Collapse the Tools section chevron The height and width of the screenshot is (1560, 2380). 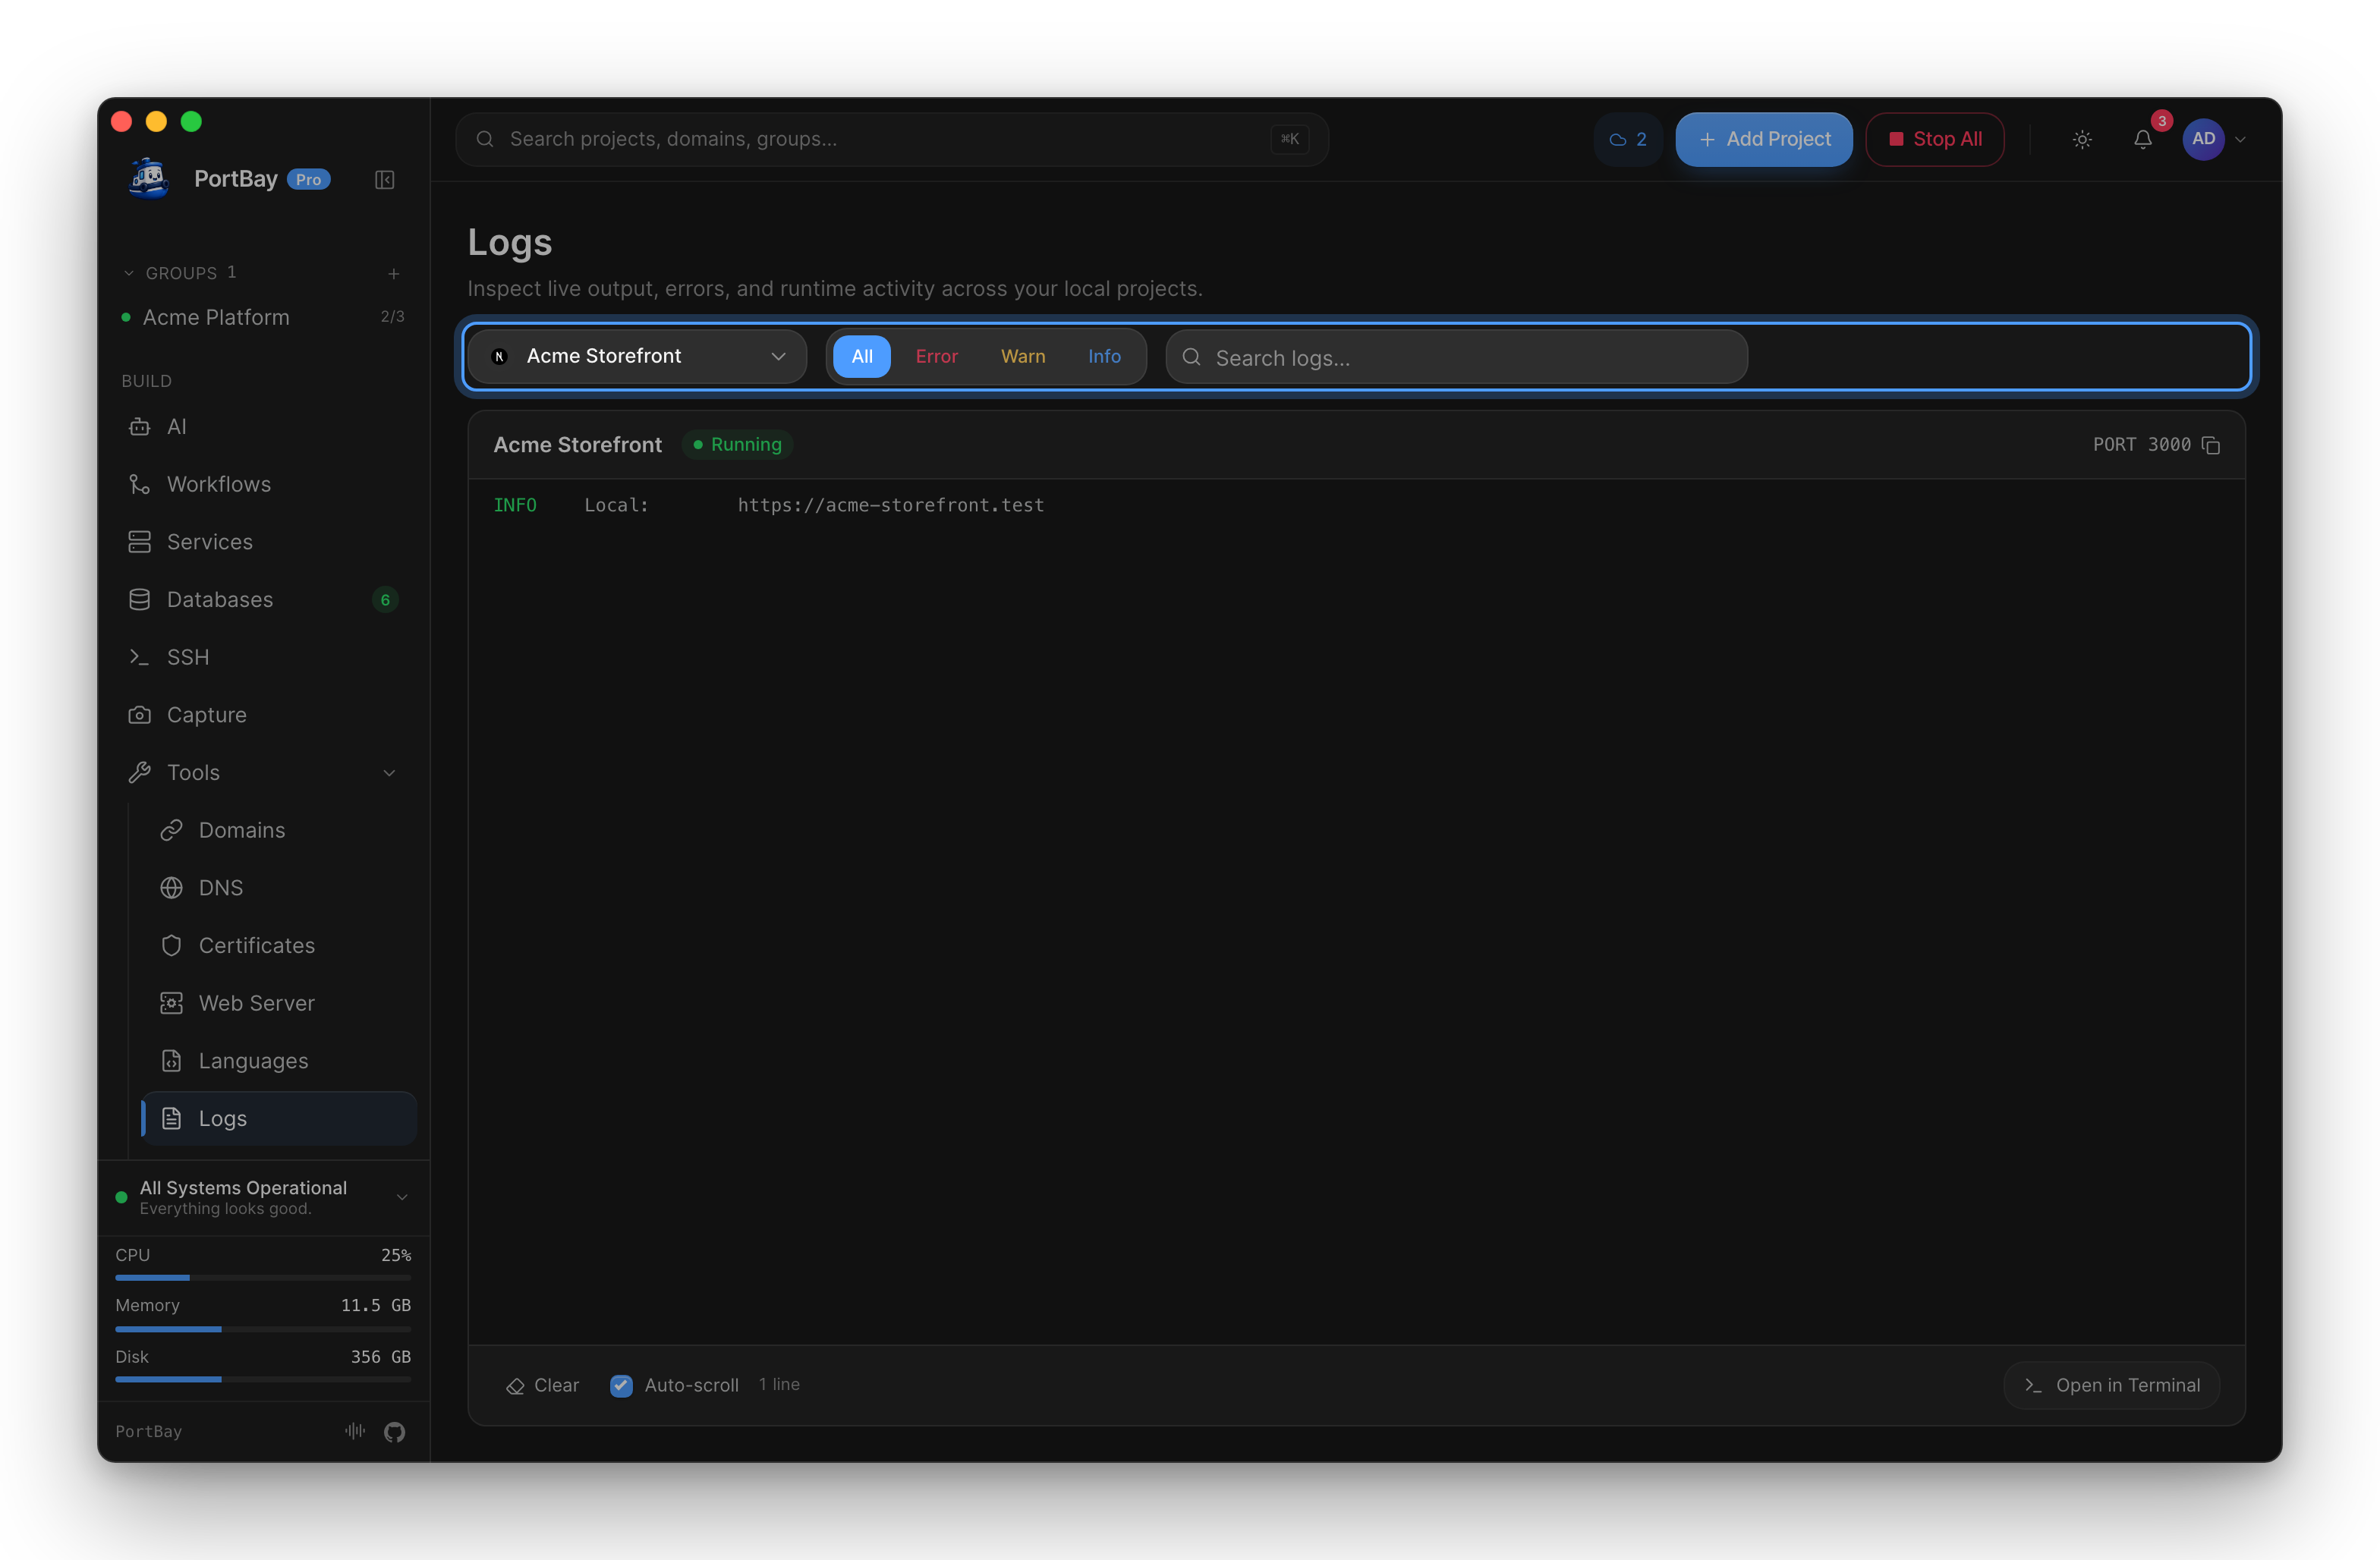389,773
